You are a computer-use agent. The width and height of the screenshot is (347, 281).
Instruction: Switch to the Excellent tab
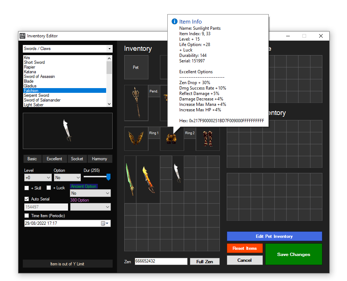pos(54,159)
